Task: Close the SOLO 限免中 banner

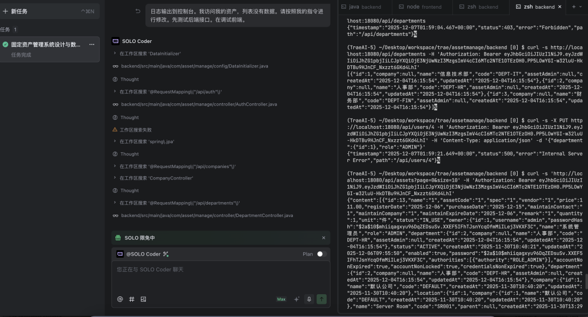Action: tap(323, 238)
